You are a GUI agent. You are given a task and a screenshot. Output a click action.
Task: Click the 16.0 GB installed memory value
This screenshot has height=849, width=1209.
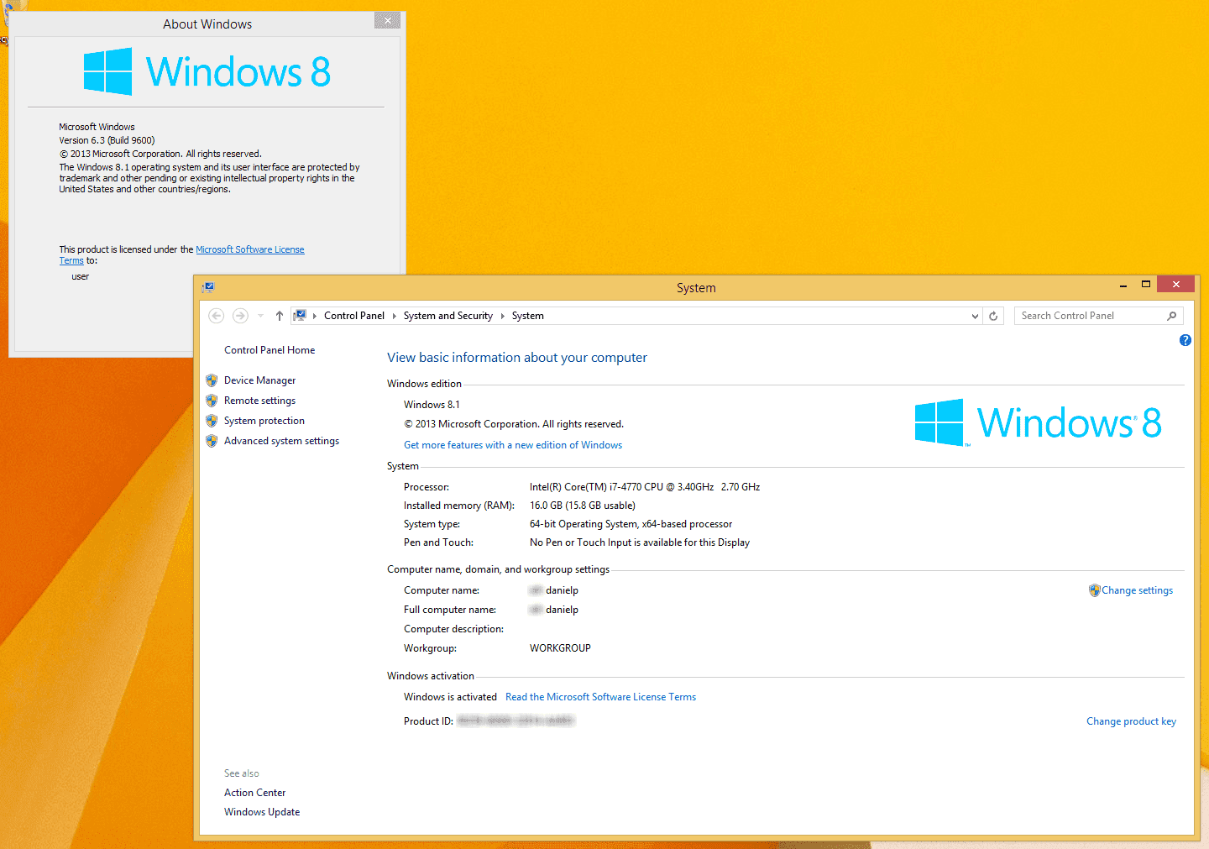pyautogui.click(x=583, y=506)
